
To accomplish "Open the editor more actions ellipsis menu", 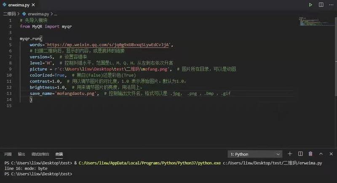I will (x=331, y=5).
